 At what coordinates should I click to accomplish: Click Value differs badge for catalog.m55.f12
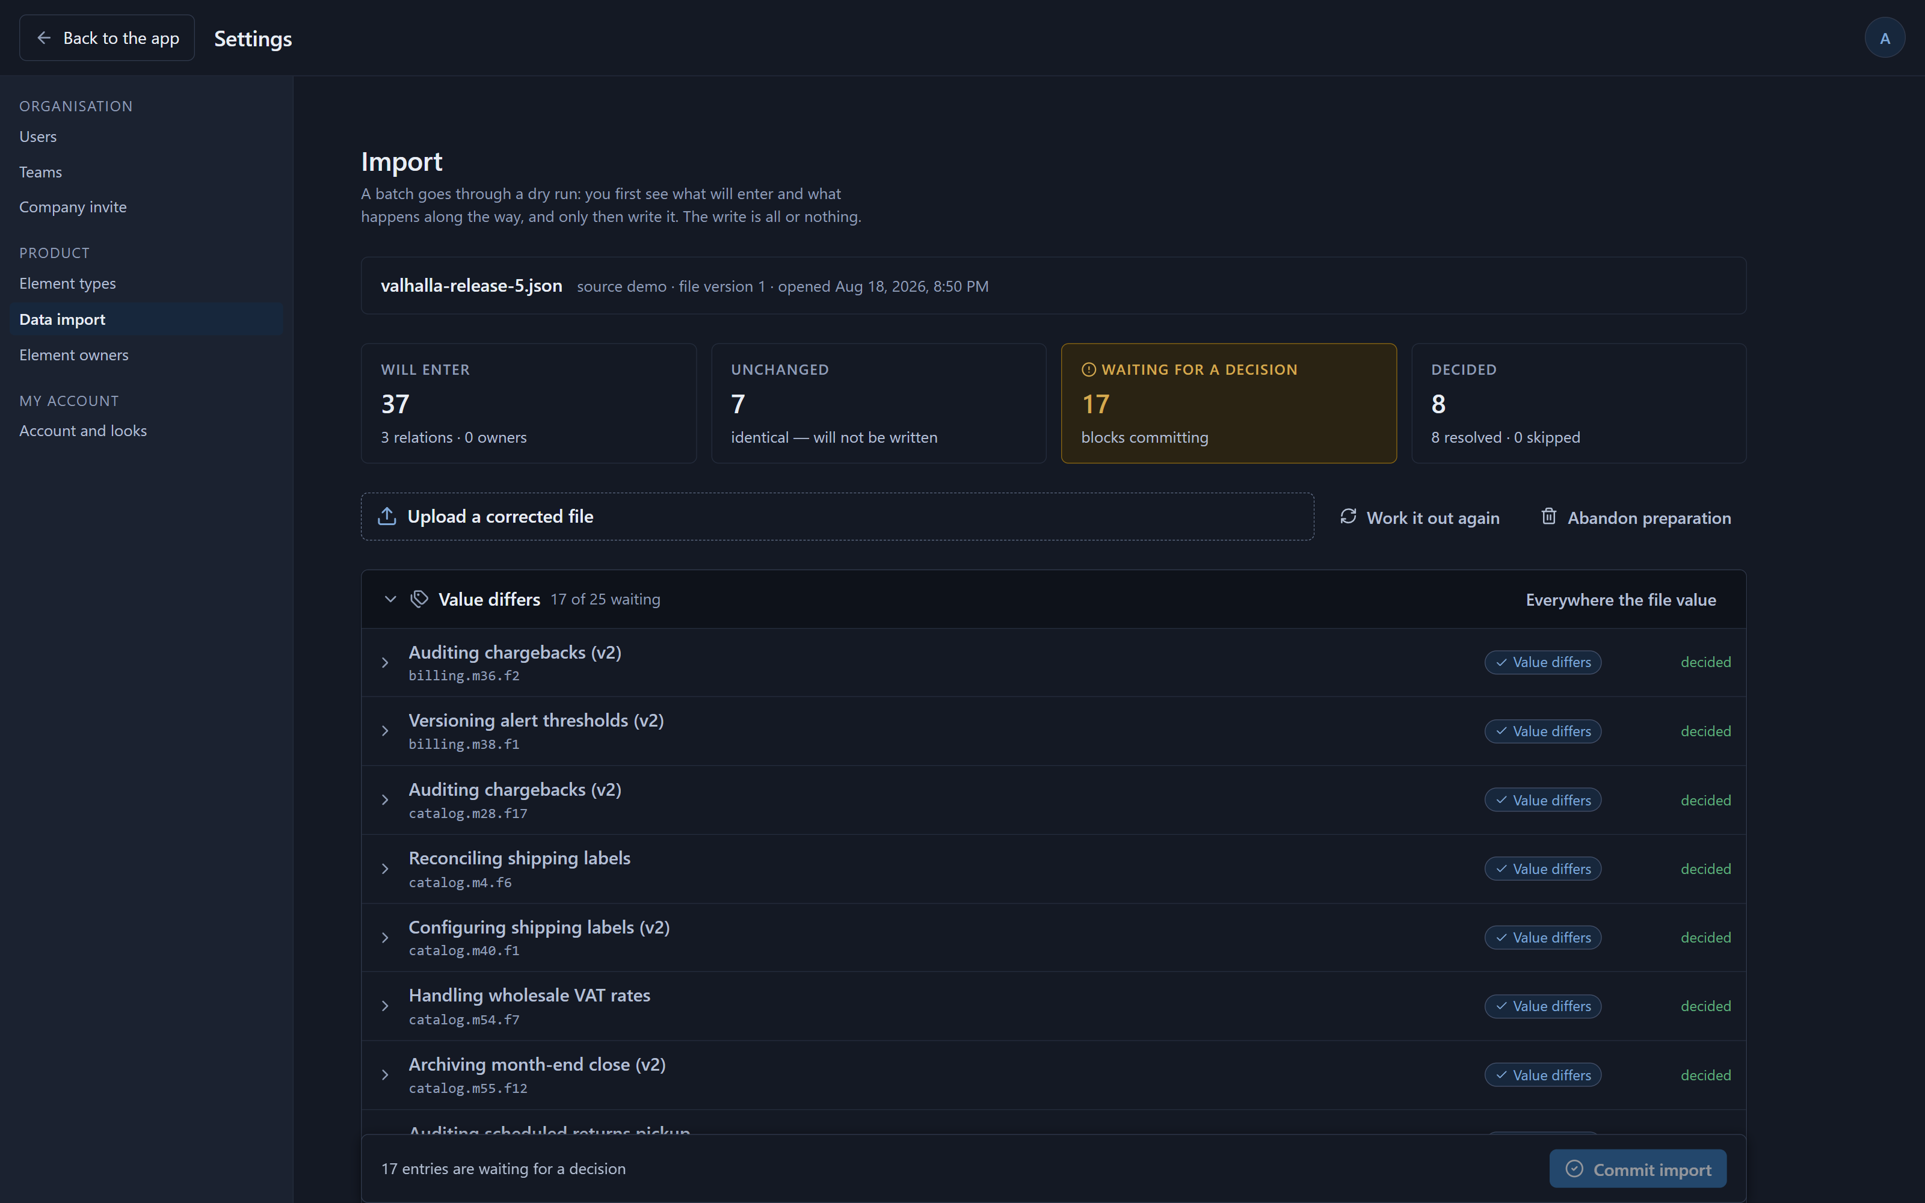1542,1075
